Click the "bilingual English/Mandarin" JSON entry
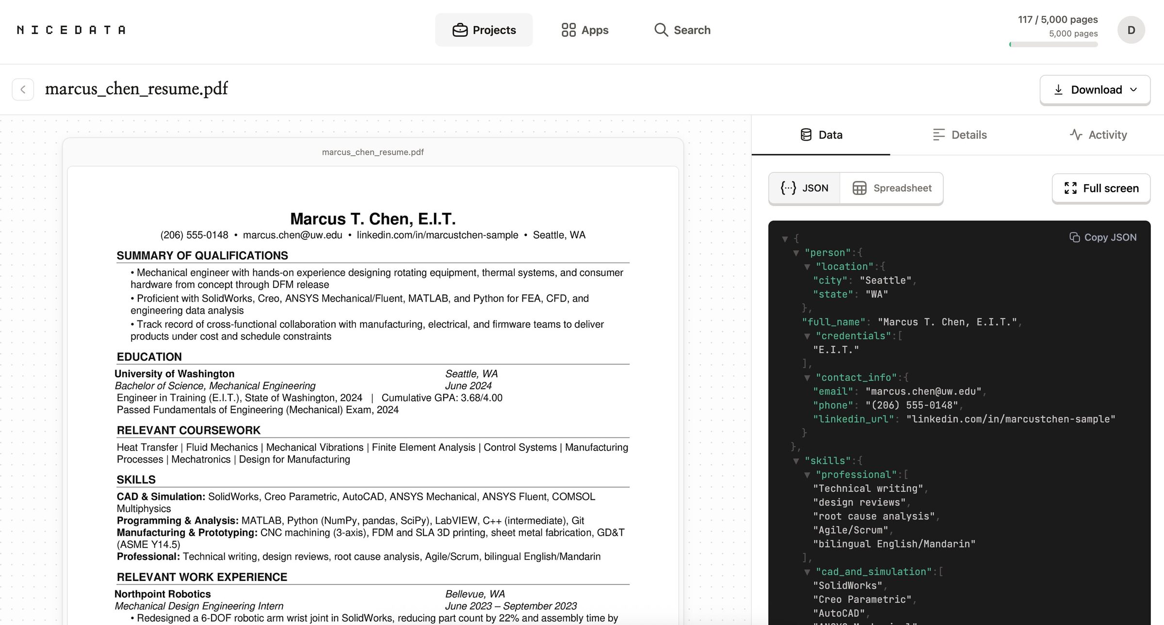Screen dimensions: 1164x625 [x=894, y=544]
